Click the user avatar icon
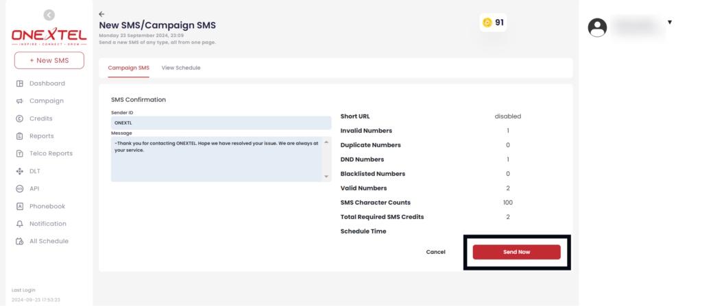The width and height of the screenshot is (702, 306). (x=597, y=27)
